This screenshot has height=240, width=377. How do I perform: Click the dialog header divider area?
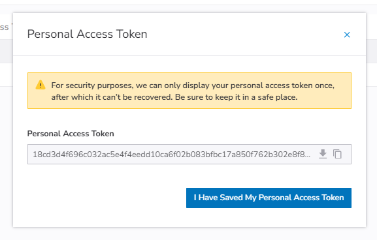point(189,55)
